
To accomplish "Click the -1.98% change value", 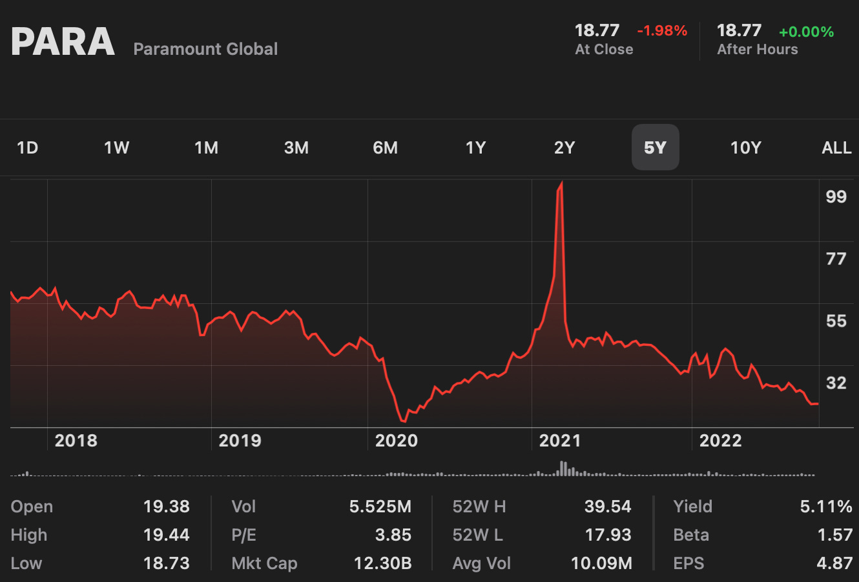I will click(662, 31).
